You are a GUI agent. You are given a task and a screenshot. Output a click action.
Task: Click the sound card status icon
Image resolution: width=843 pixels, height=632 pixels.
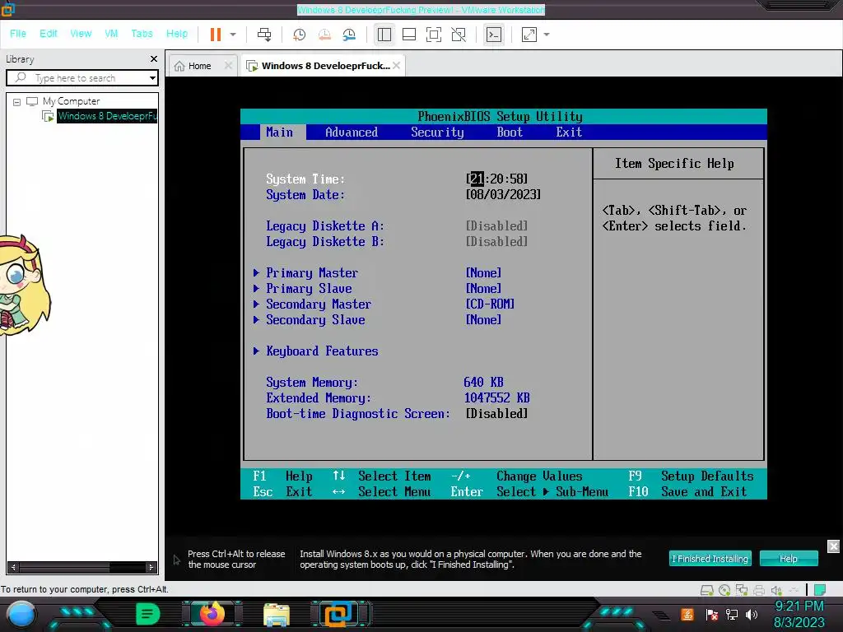(776, 590)
